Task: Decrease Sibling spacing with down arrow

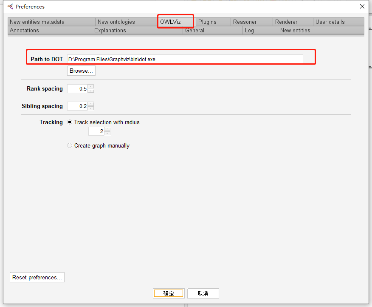Action: tap(91, 108)
